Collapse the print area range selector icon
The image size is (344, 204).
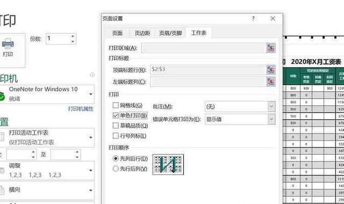[x=271, y=48]
